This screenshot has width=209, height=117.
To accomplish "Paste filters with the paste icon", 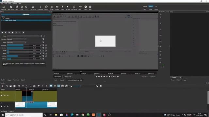I will coord(12,32).
